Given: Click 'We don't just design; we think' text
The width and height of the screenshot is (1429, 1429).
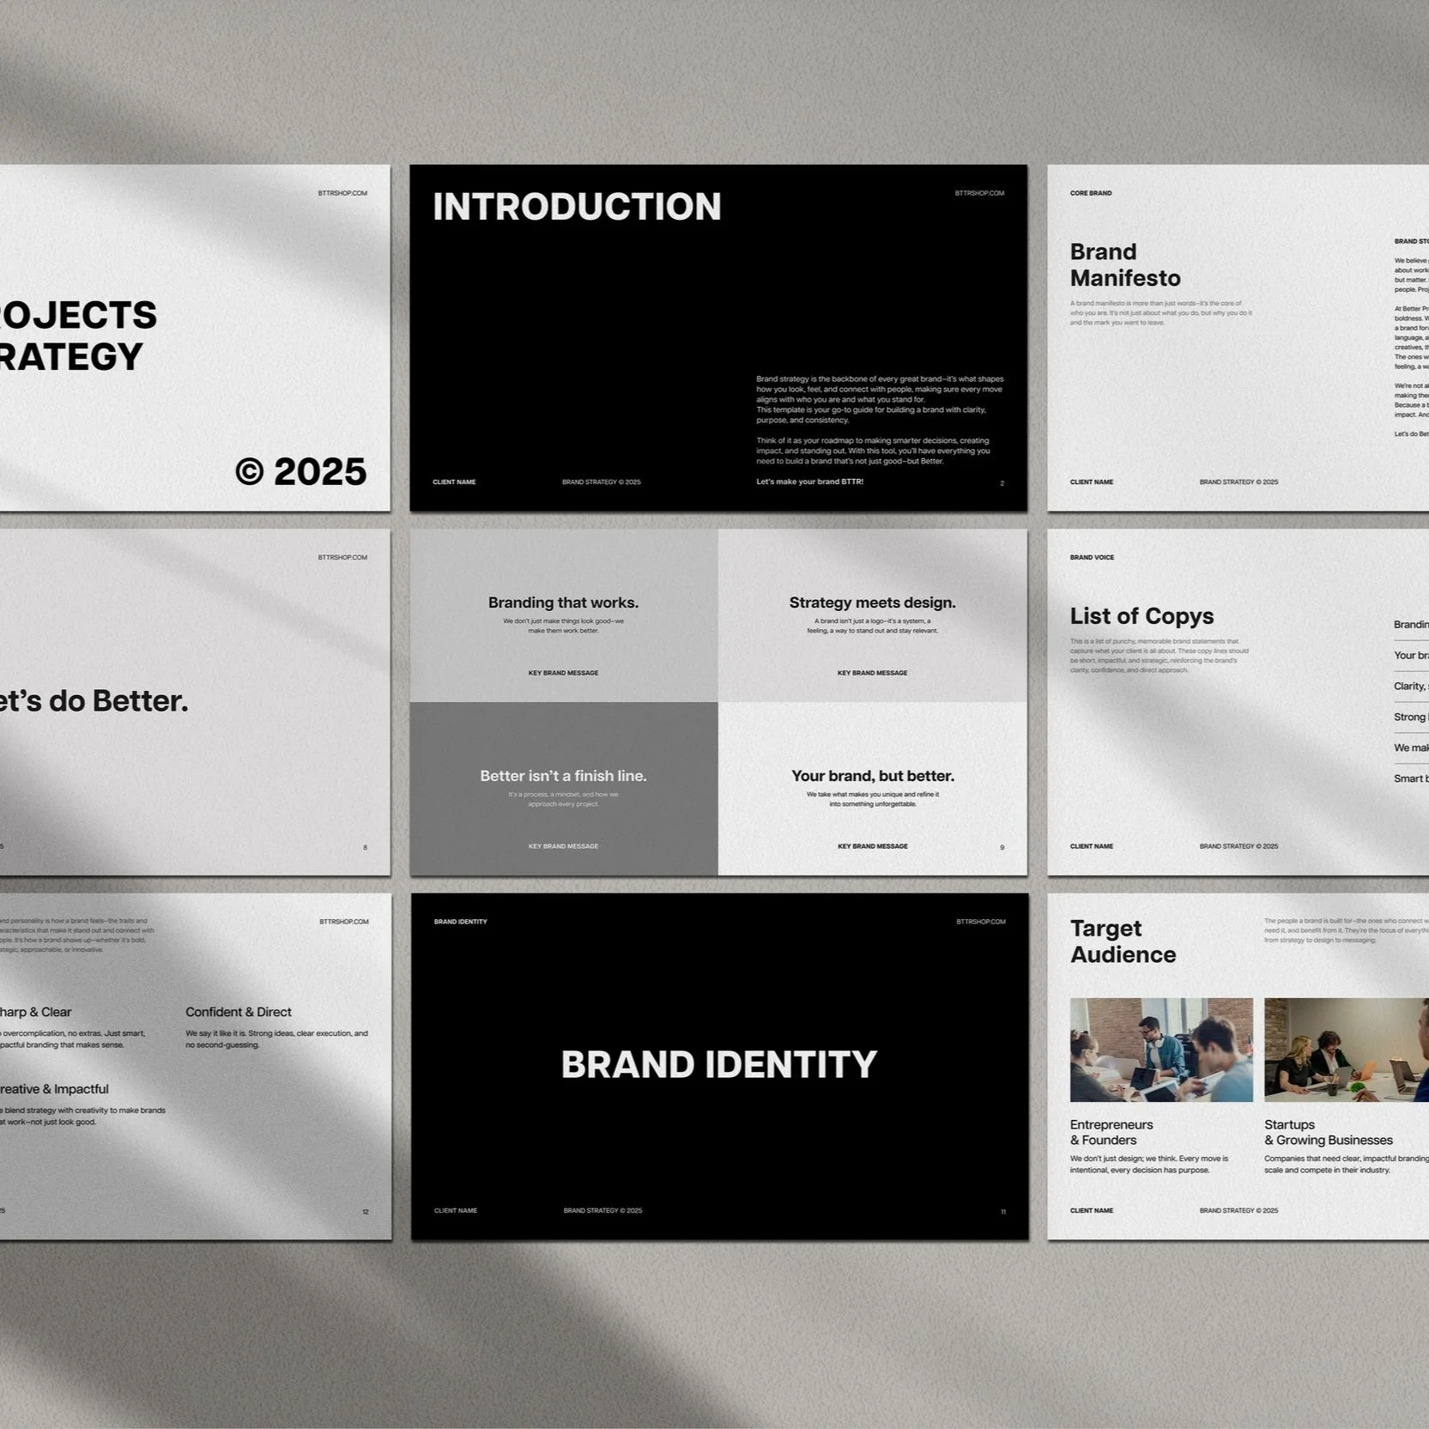Looking at the screenshot, I should (1149, 1164).
